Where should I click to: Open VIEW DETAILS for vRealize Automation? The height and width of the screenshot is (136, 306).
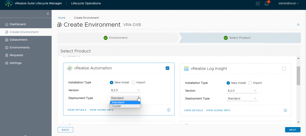(x=77, y=110)
